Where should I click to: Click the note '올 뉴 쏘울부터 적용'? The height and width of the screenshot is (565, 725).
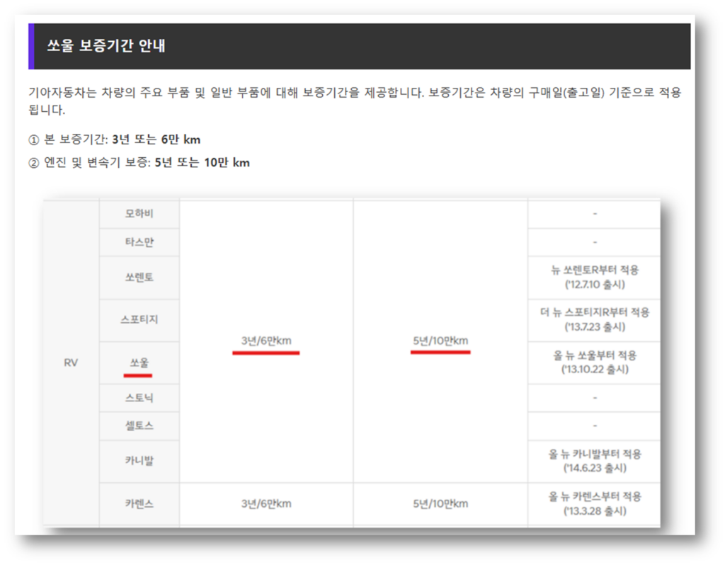(x=595, y=355)
